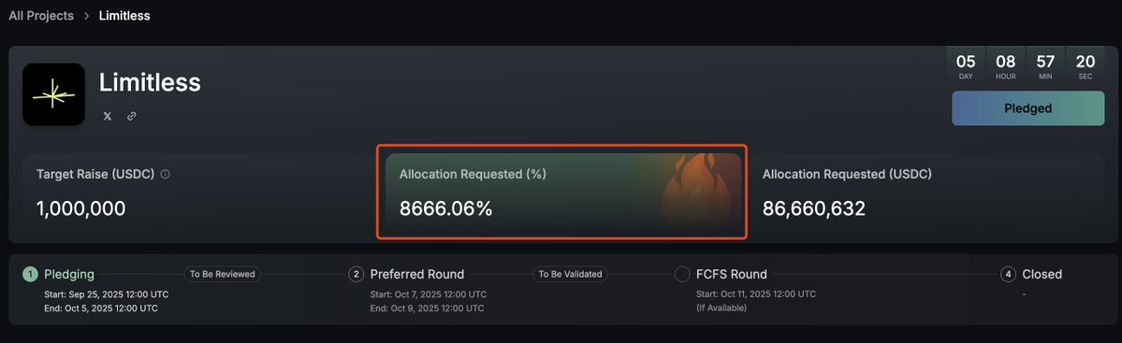Screen dimensions: 1122x343
Task: Click the Pledged button
Action: [x=1028, y=108]
